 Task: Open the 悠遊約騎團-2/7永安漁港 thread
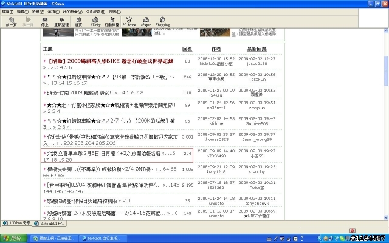(106, 213)
